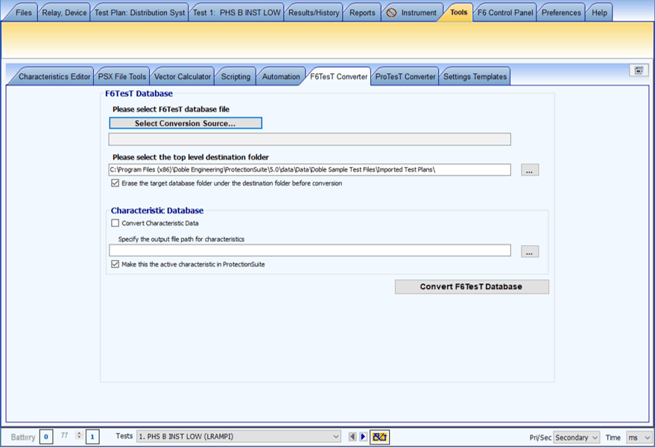
Task: Click the F6TesT Database heading
Action: 139,94
